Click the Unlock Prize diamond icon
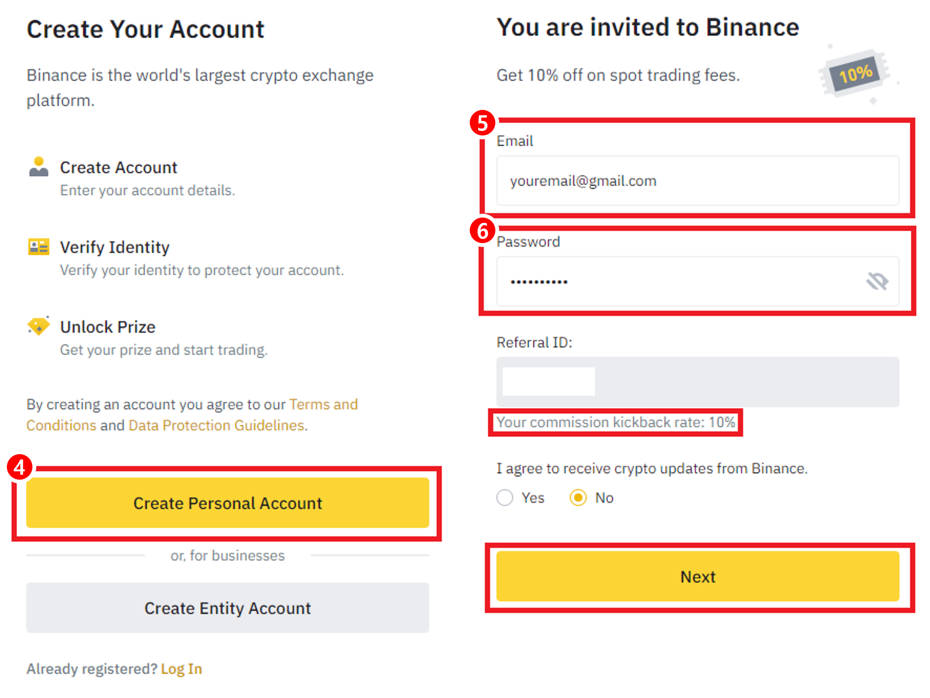The image size is (930, 698). [x=39, y=326]
